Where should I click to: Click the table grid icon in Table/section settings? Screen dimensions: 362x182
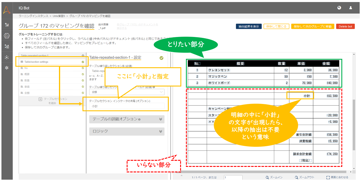coord(22,62)
